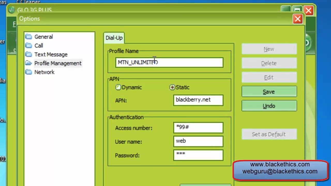Click the Delete profile button
The height and width of the screenshot is (186, 331).
point(269,63)
